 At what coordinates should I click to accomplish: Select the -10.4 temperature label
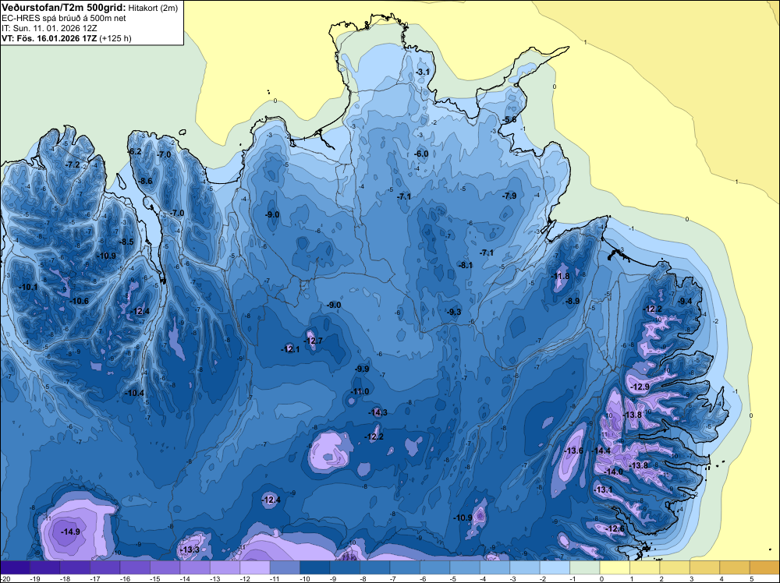(134, 393)
